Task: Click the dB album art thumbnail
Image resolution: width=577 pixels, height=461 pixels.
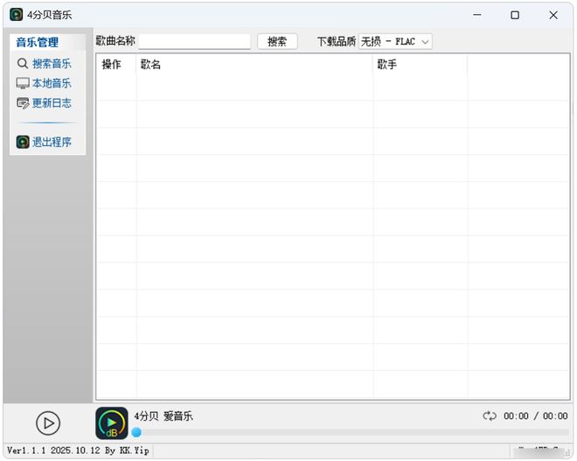Action: point(112,423)
